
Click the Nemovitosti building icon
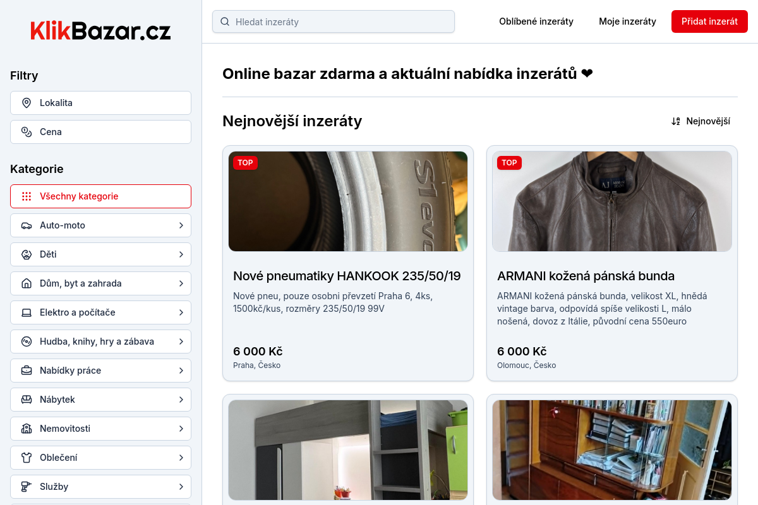tap(27, 429)
